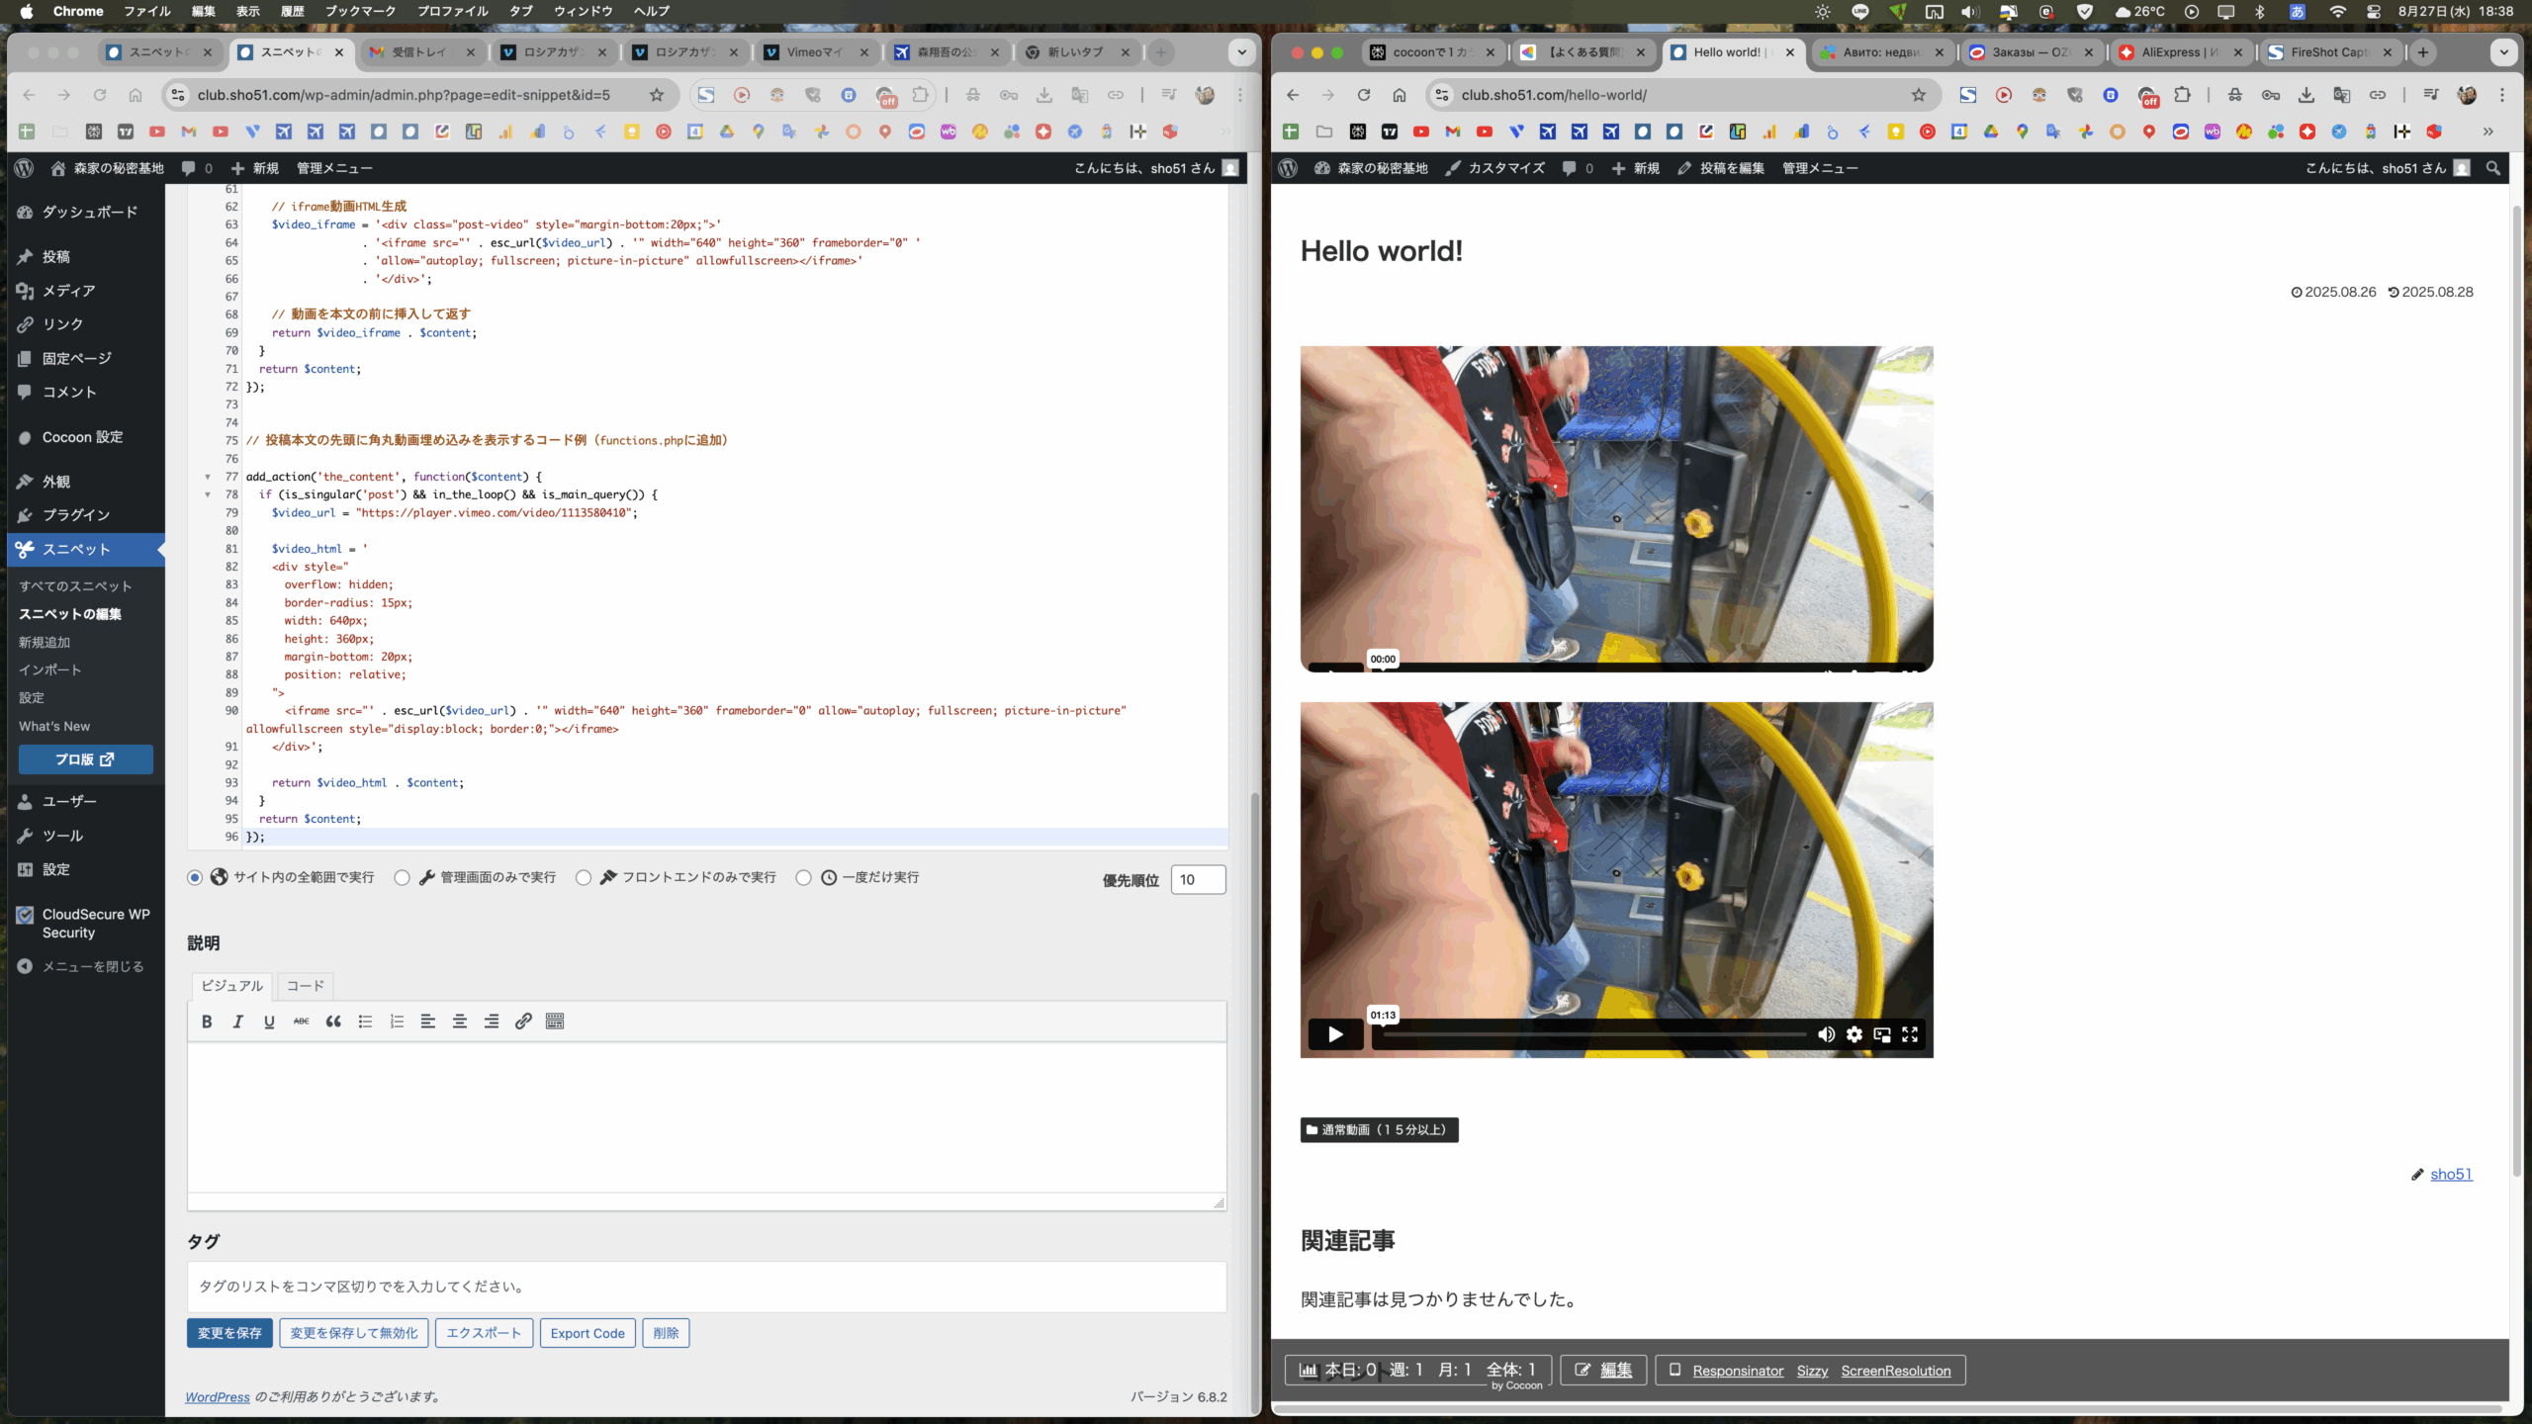Viewport: 2532px width, 1424px height.
Task: Open Vimeo player settings gear icon
Action: click(1854, 1034)
